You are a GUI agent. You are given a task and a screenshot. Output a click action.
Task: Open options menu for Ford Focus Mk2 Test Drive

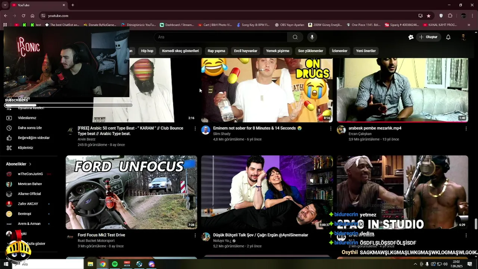coord(195,235)
